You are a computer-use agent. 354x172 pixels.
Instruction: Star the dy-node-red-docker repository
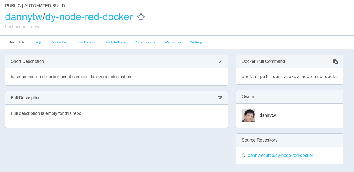click(x=141, y=17)
